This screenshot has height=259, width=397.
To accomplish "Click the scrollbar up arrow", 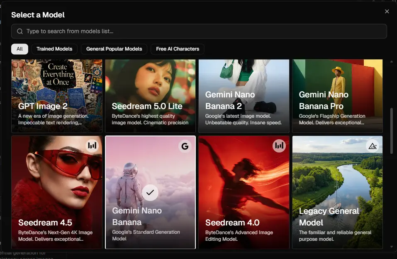I will point(392,62).
